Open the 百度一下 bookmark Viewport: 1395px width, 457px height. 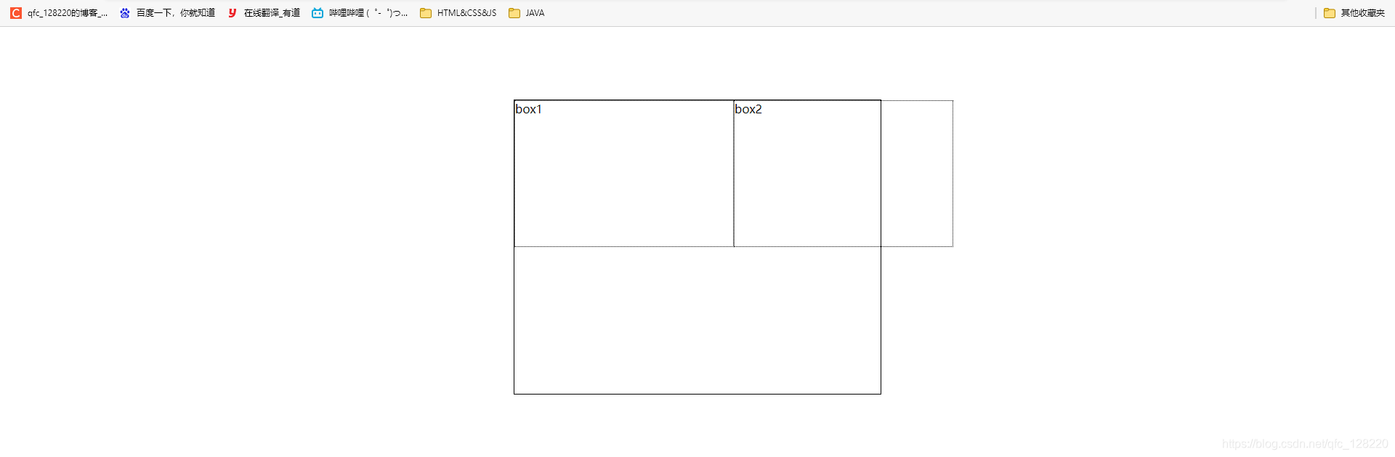click(168, 13)
